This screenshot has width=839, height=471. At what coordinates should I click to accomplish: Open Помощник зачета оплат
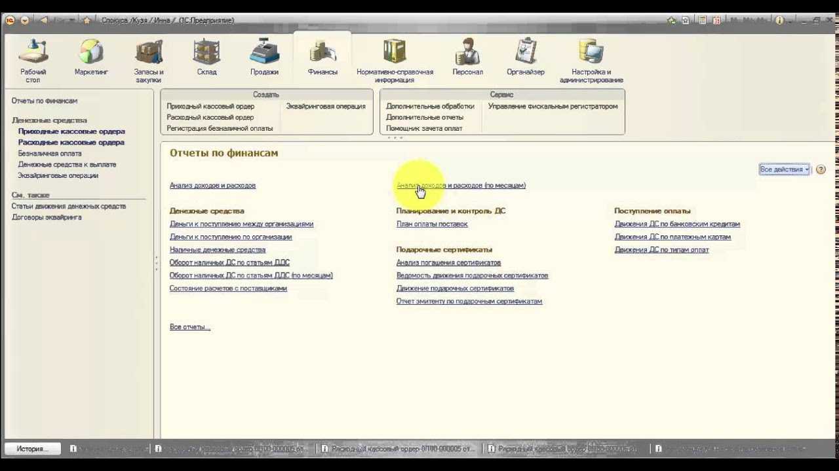click(x=424, y=128)
